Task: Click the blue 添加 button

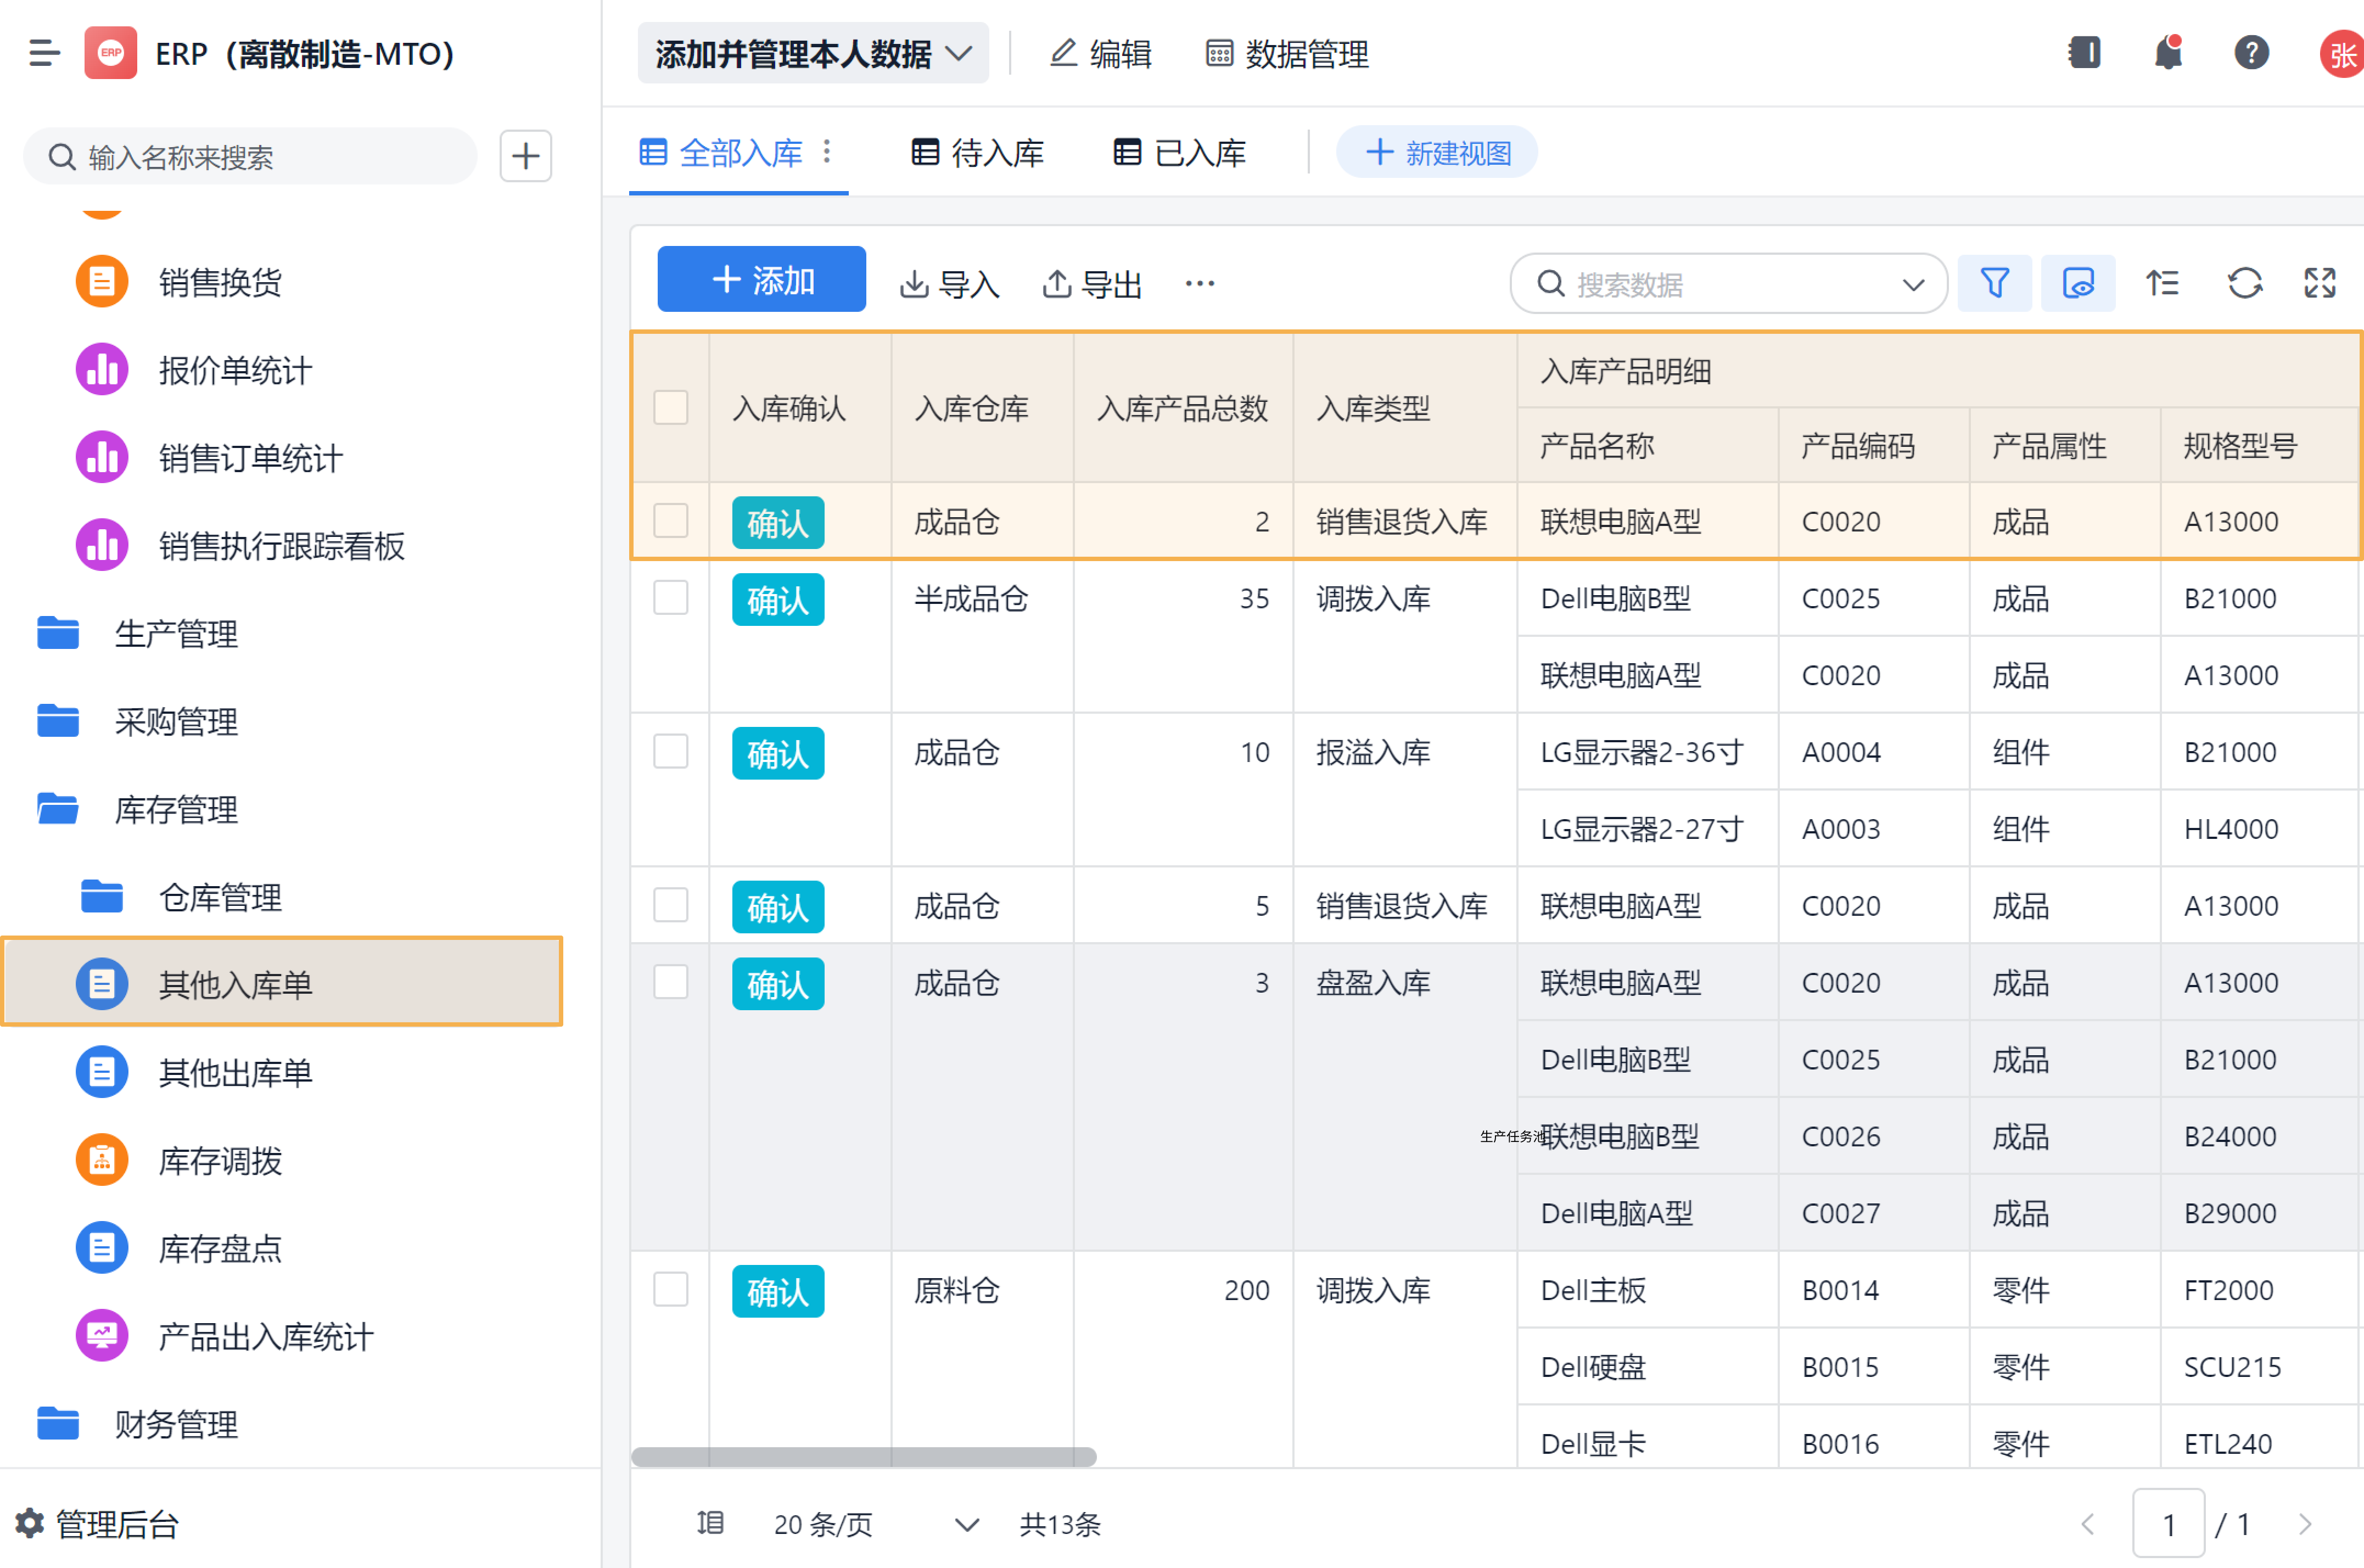Action: tap(761, 280)
